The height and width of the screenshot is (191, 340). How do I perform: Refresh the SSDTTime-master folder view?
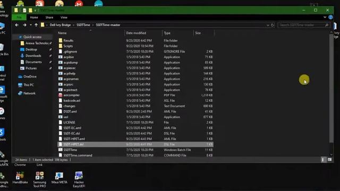coord(273,25)
